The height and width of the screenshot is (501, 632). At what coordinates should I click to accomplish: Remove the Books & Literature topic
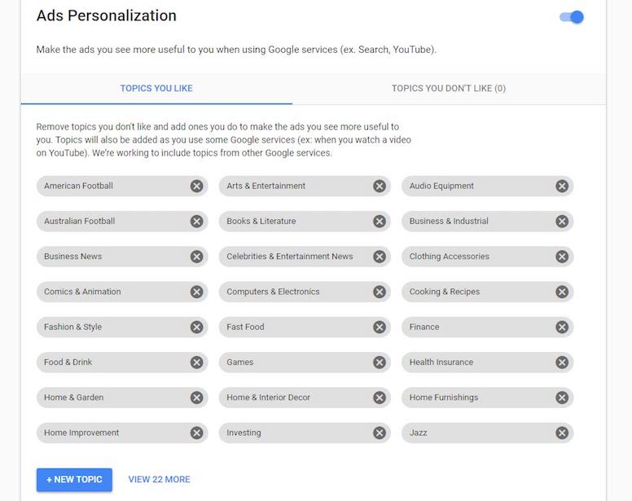379,221
